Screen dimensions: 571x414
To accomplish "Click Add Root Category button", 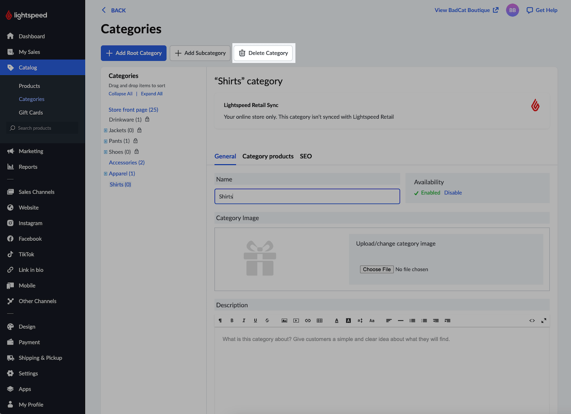I will click(134, 53).
